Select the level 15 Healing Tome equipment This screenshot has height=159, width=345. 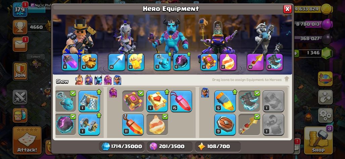[x=181, y=101]
